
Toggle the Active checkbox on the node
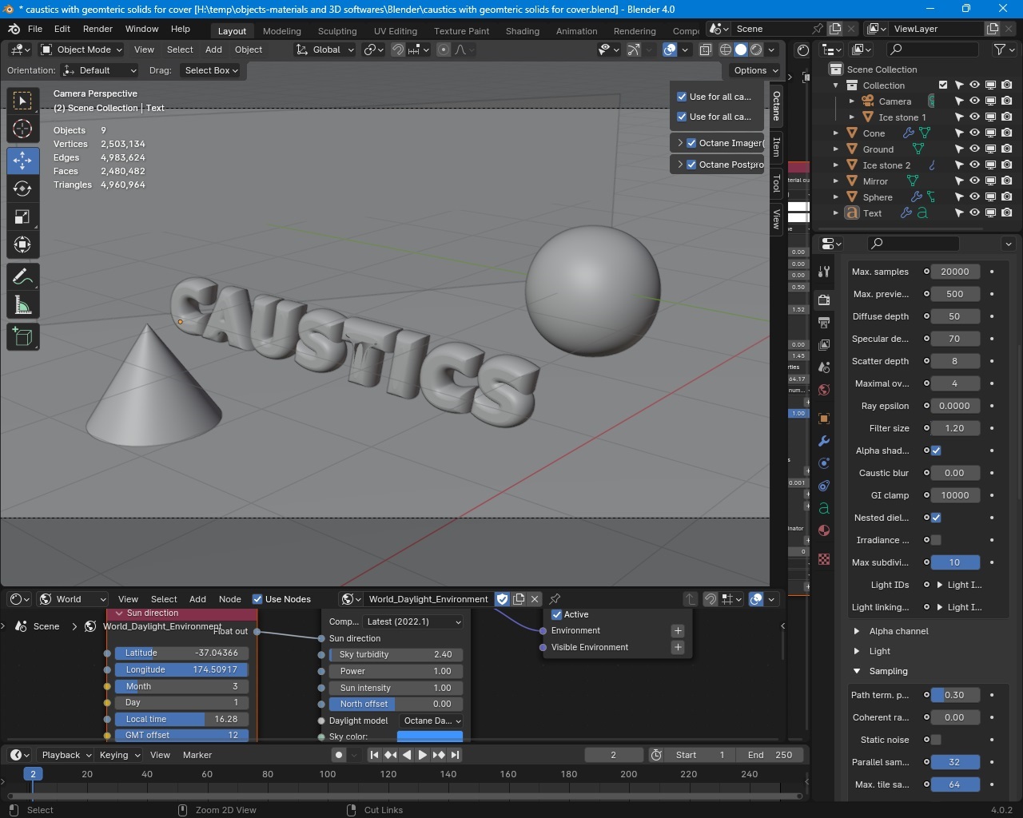(x=557, y=614)
